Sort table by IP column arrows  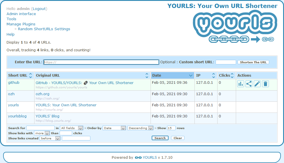pos(214,75)
